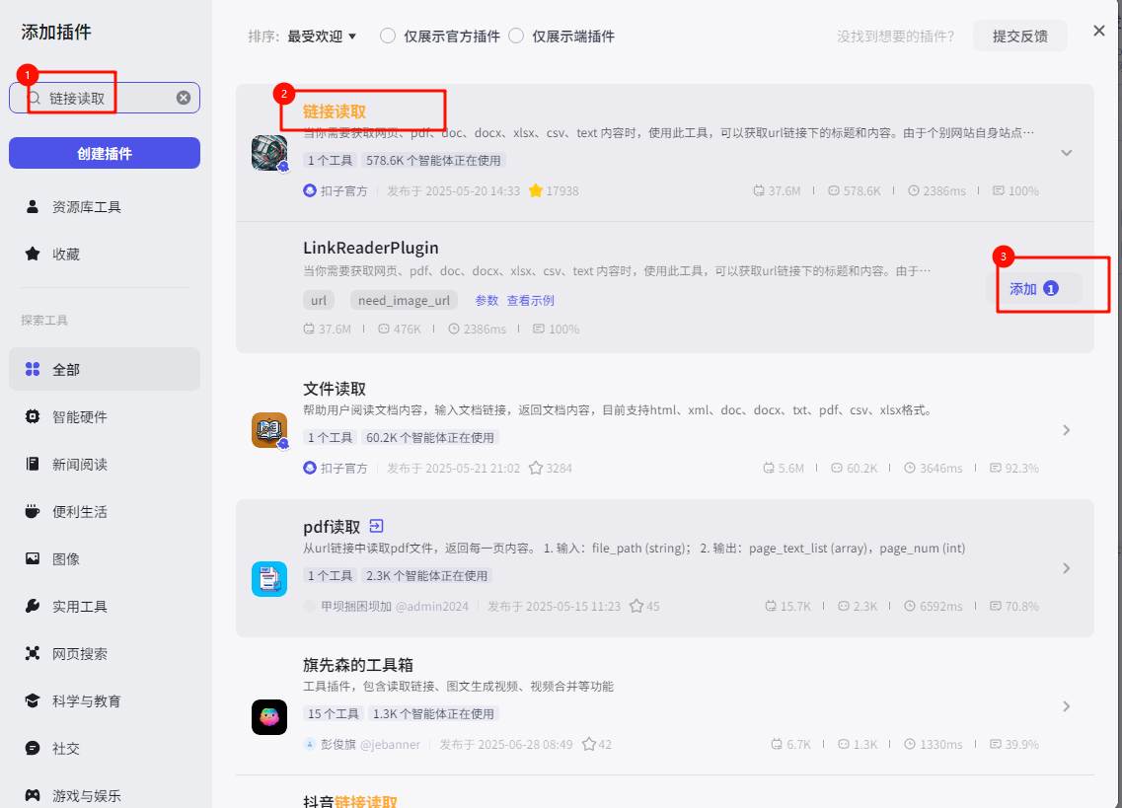1122x808 pixels.
Task: Click 添加 button for LinkReaderPlugin
Action: 1033,288
